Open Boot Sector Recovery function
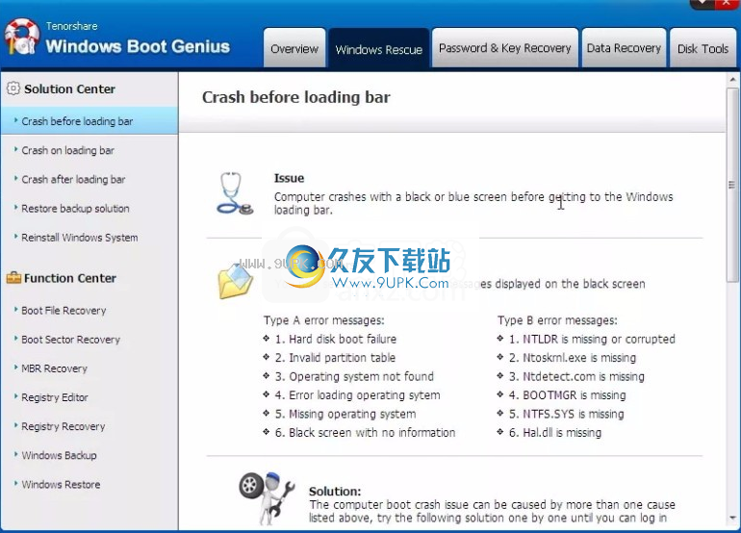 click(x=71, y=340)
